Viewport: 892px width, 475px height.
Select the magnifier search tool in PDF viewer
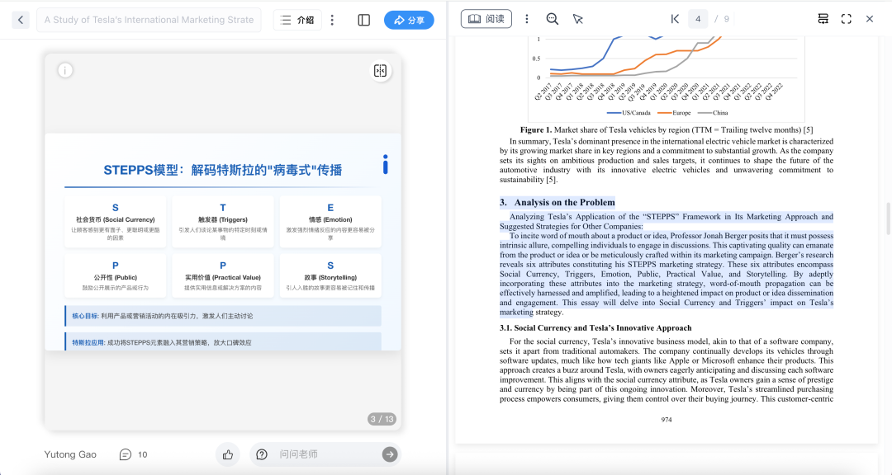click(552, 18)
